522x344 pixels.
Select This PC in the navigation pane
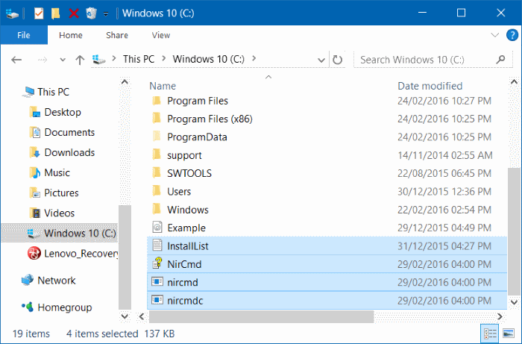pyautogui.click(x=53, y=92)
